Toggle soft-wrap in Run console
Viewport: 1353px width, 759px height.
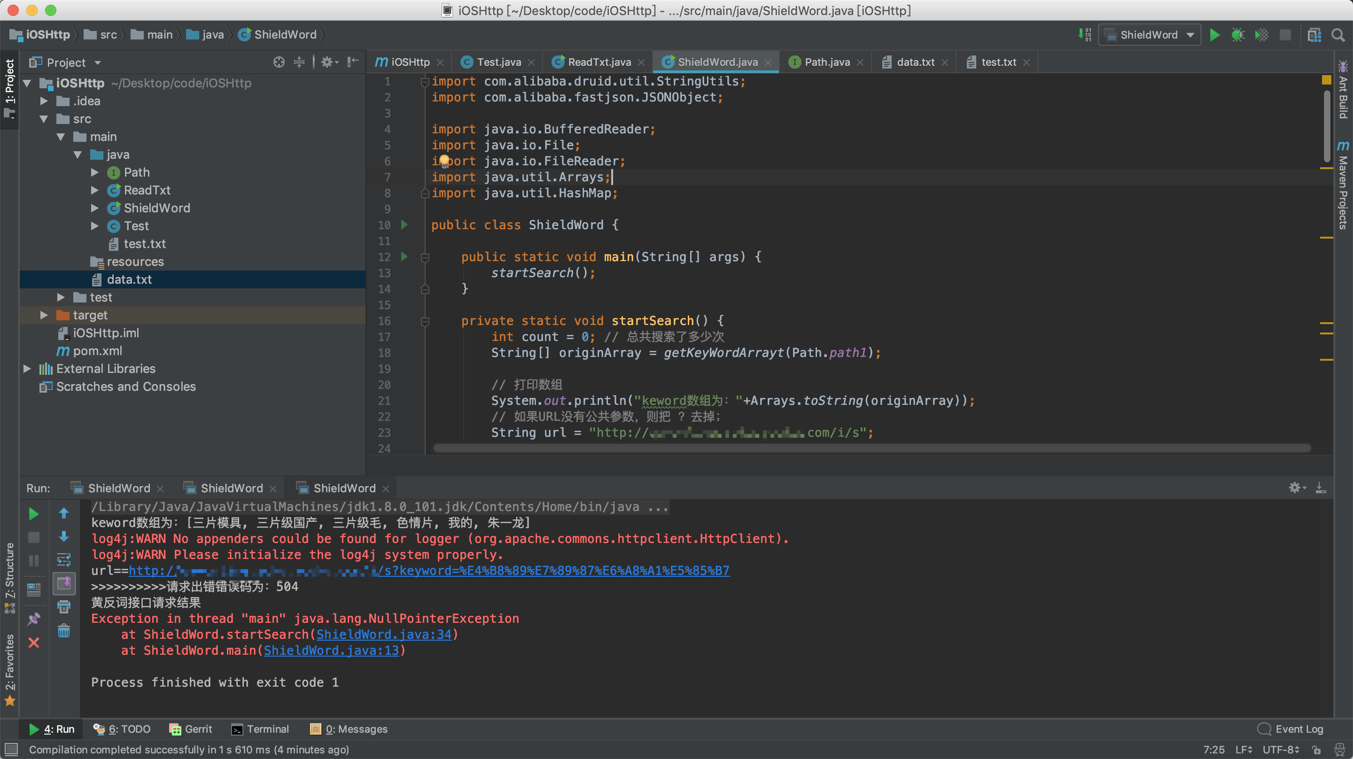63,560
